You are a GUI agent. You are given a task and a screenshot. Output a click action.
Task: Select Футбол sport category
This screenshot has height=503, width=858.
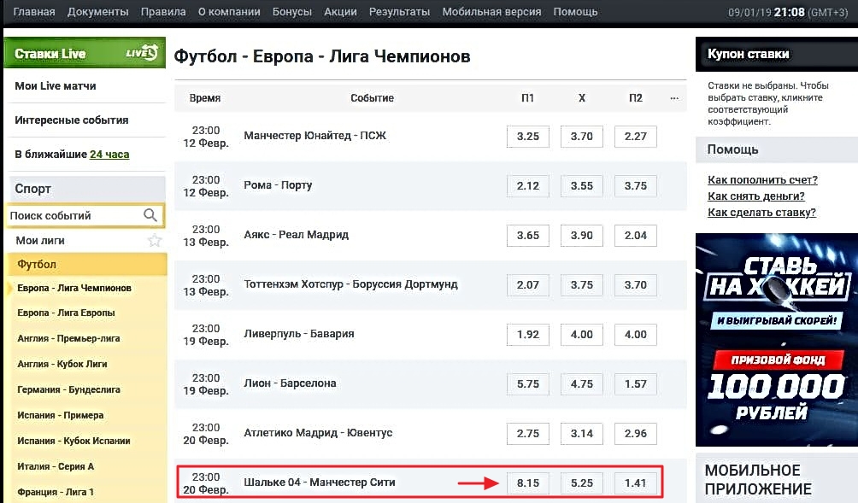tap(86, 264)
